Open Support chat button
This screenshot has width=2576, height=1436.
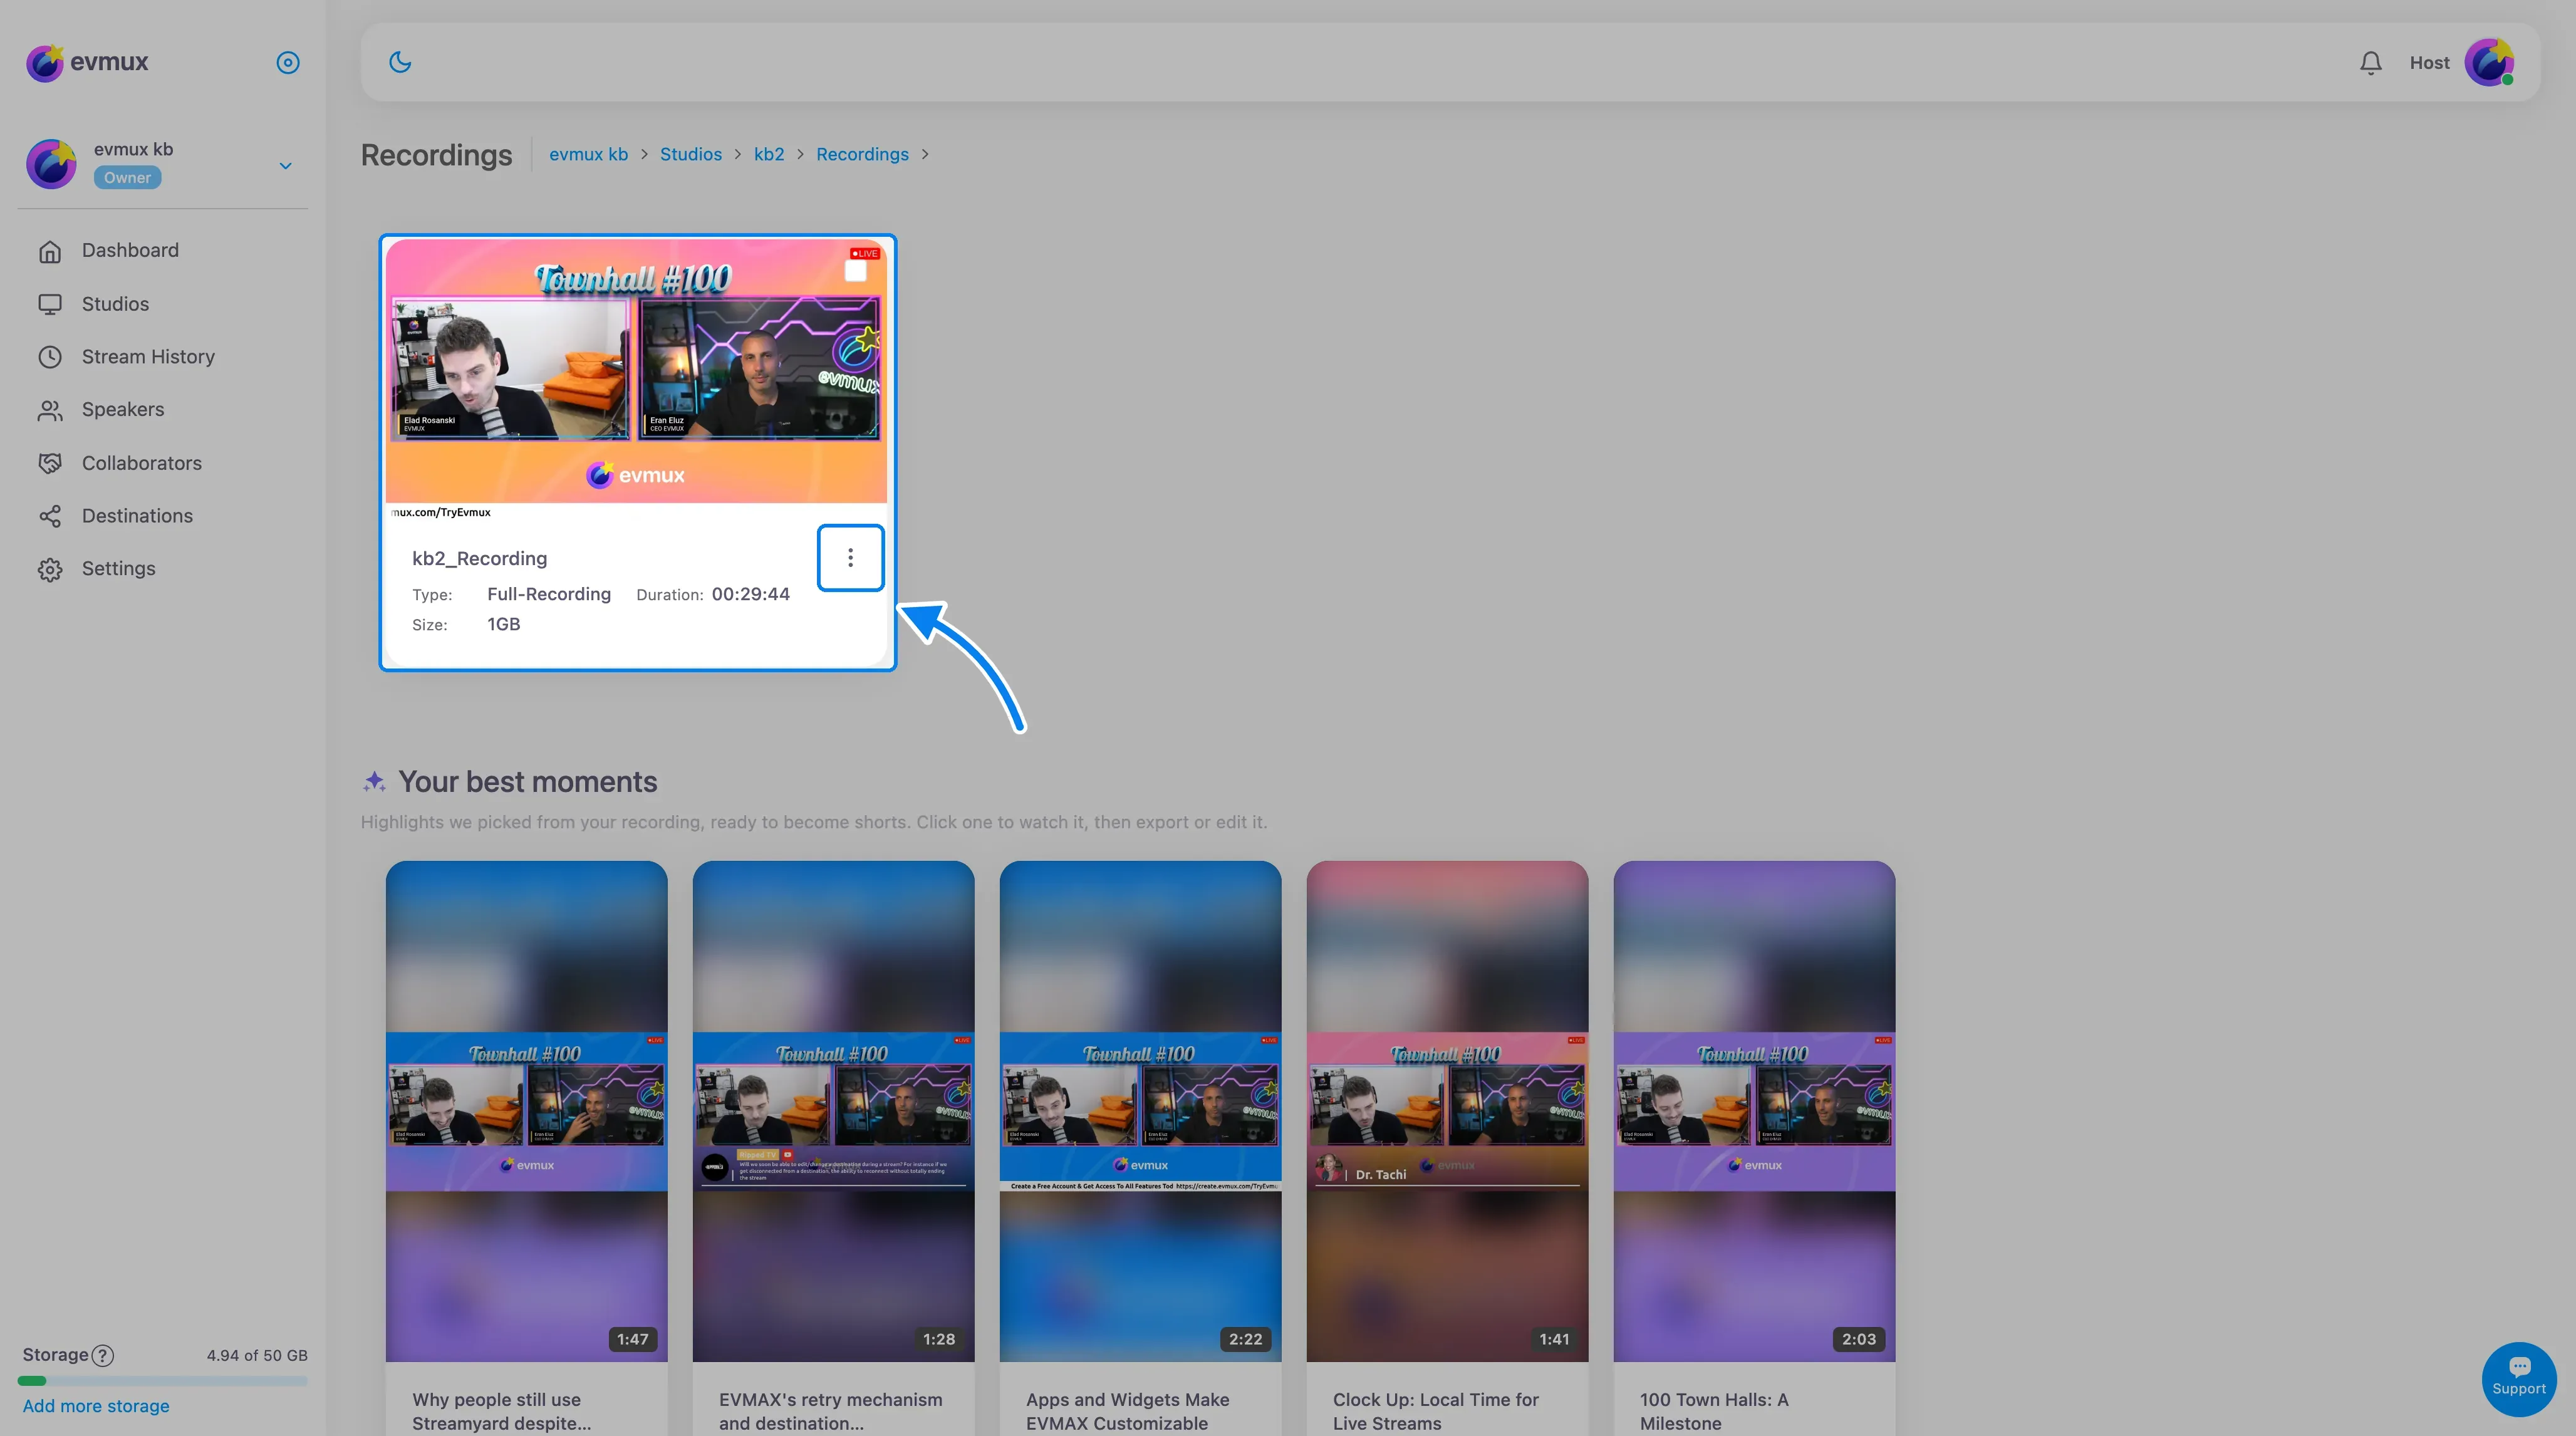(x=2519, y=1379)
